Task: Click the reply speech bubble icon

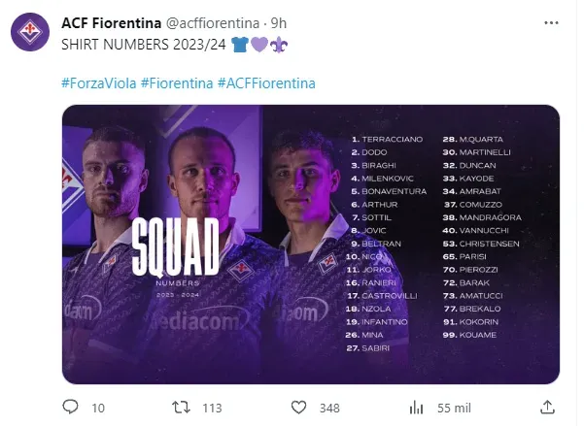Action: pos(71,408)
